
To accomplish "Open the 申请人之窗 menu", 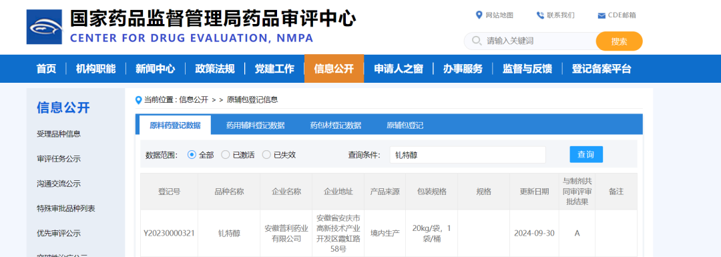I will [x=398, y=69].
